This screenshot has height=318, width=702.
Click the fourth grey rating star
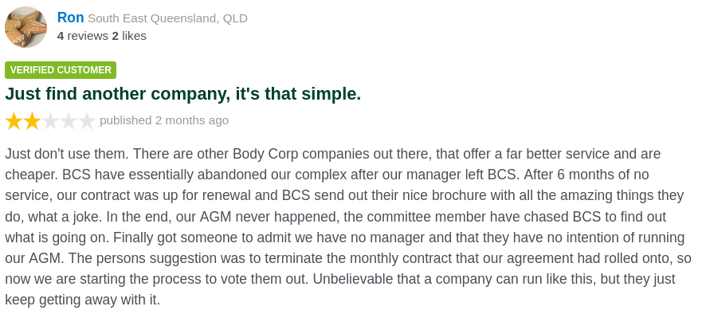point(69,121)
